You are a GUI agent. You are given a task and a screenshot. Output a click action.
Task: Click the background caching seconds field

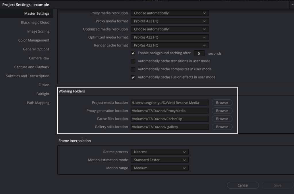[x=199, y=53]
